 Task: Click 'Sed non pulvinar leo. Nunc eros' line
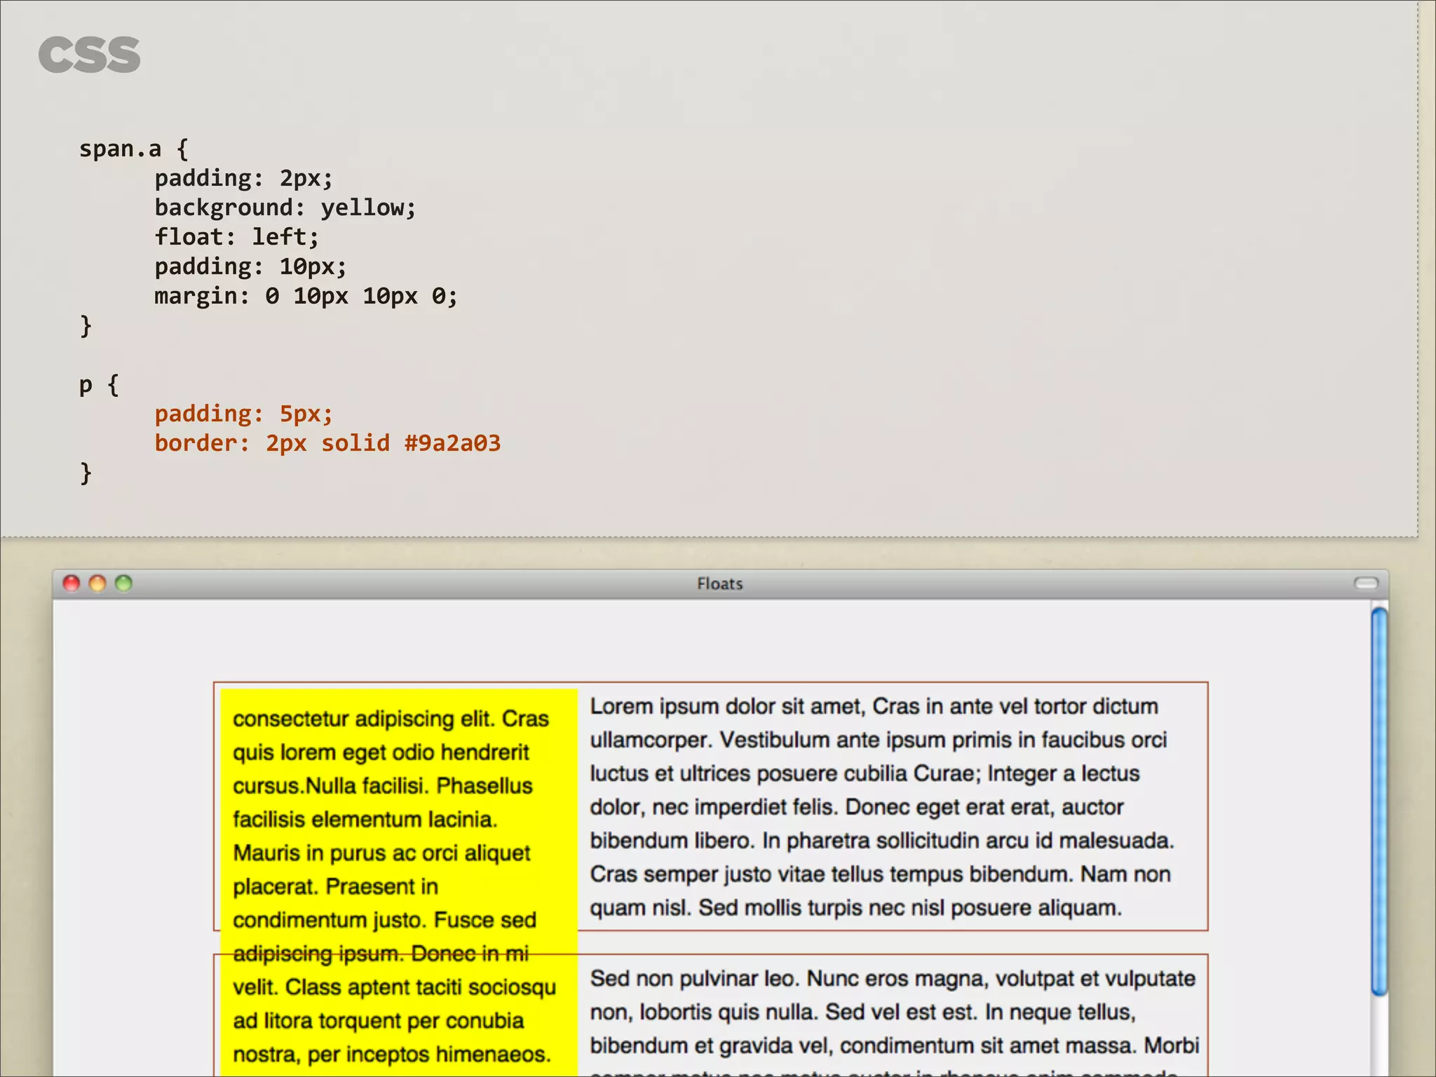tap(893, 979)
